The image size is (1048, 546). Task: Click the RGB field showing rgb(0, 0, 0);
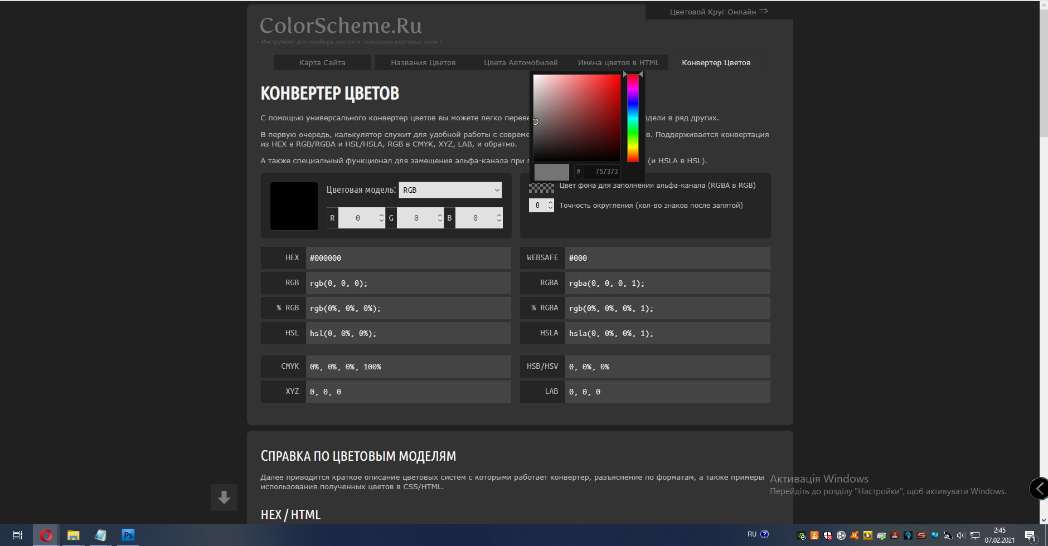click(408, 283)
